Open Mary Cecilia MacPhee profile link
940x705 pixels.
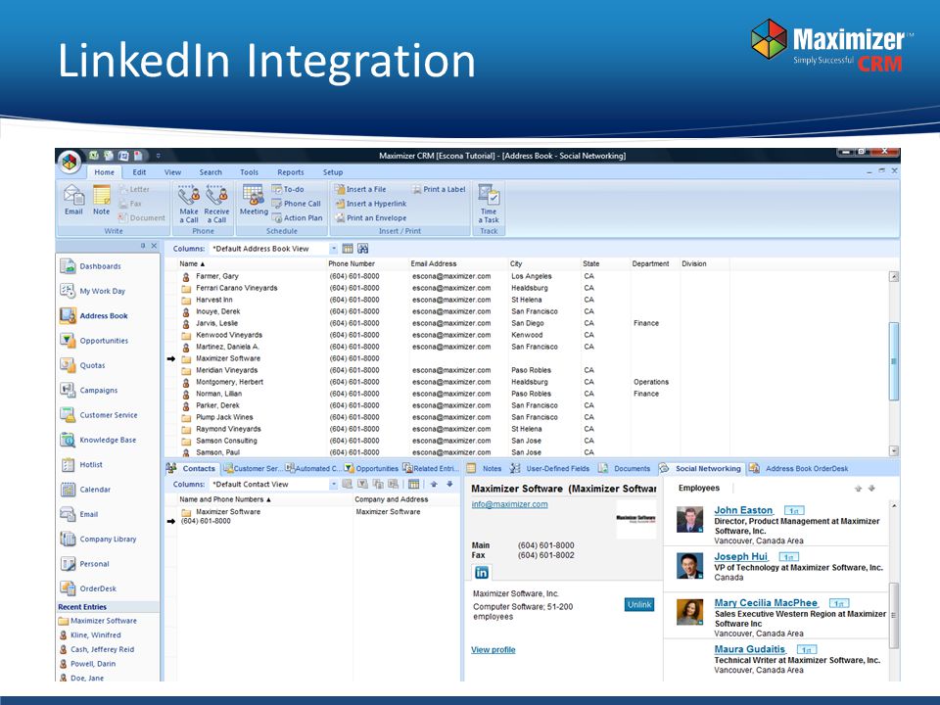766,602
